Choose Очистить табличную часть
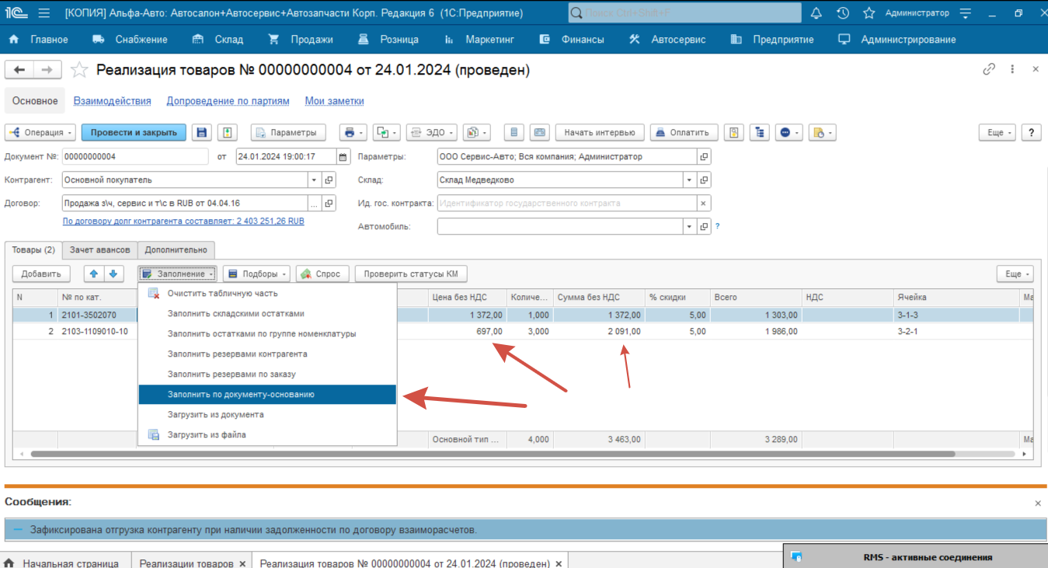This screenshot has width=1048, height=568. (267, 294)
